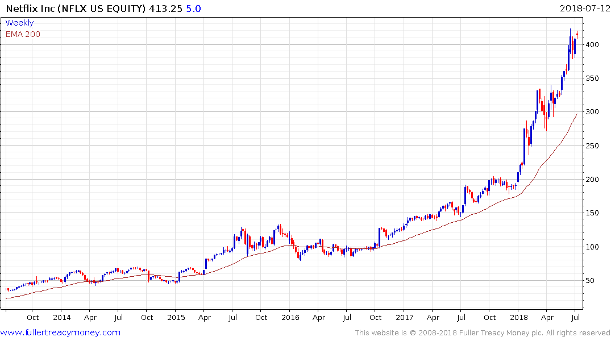611x341 pixels.
Task: Click the 400 price axis label
Action: point(592,45)
